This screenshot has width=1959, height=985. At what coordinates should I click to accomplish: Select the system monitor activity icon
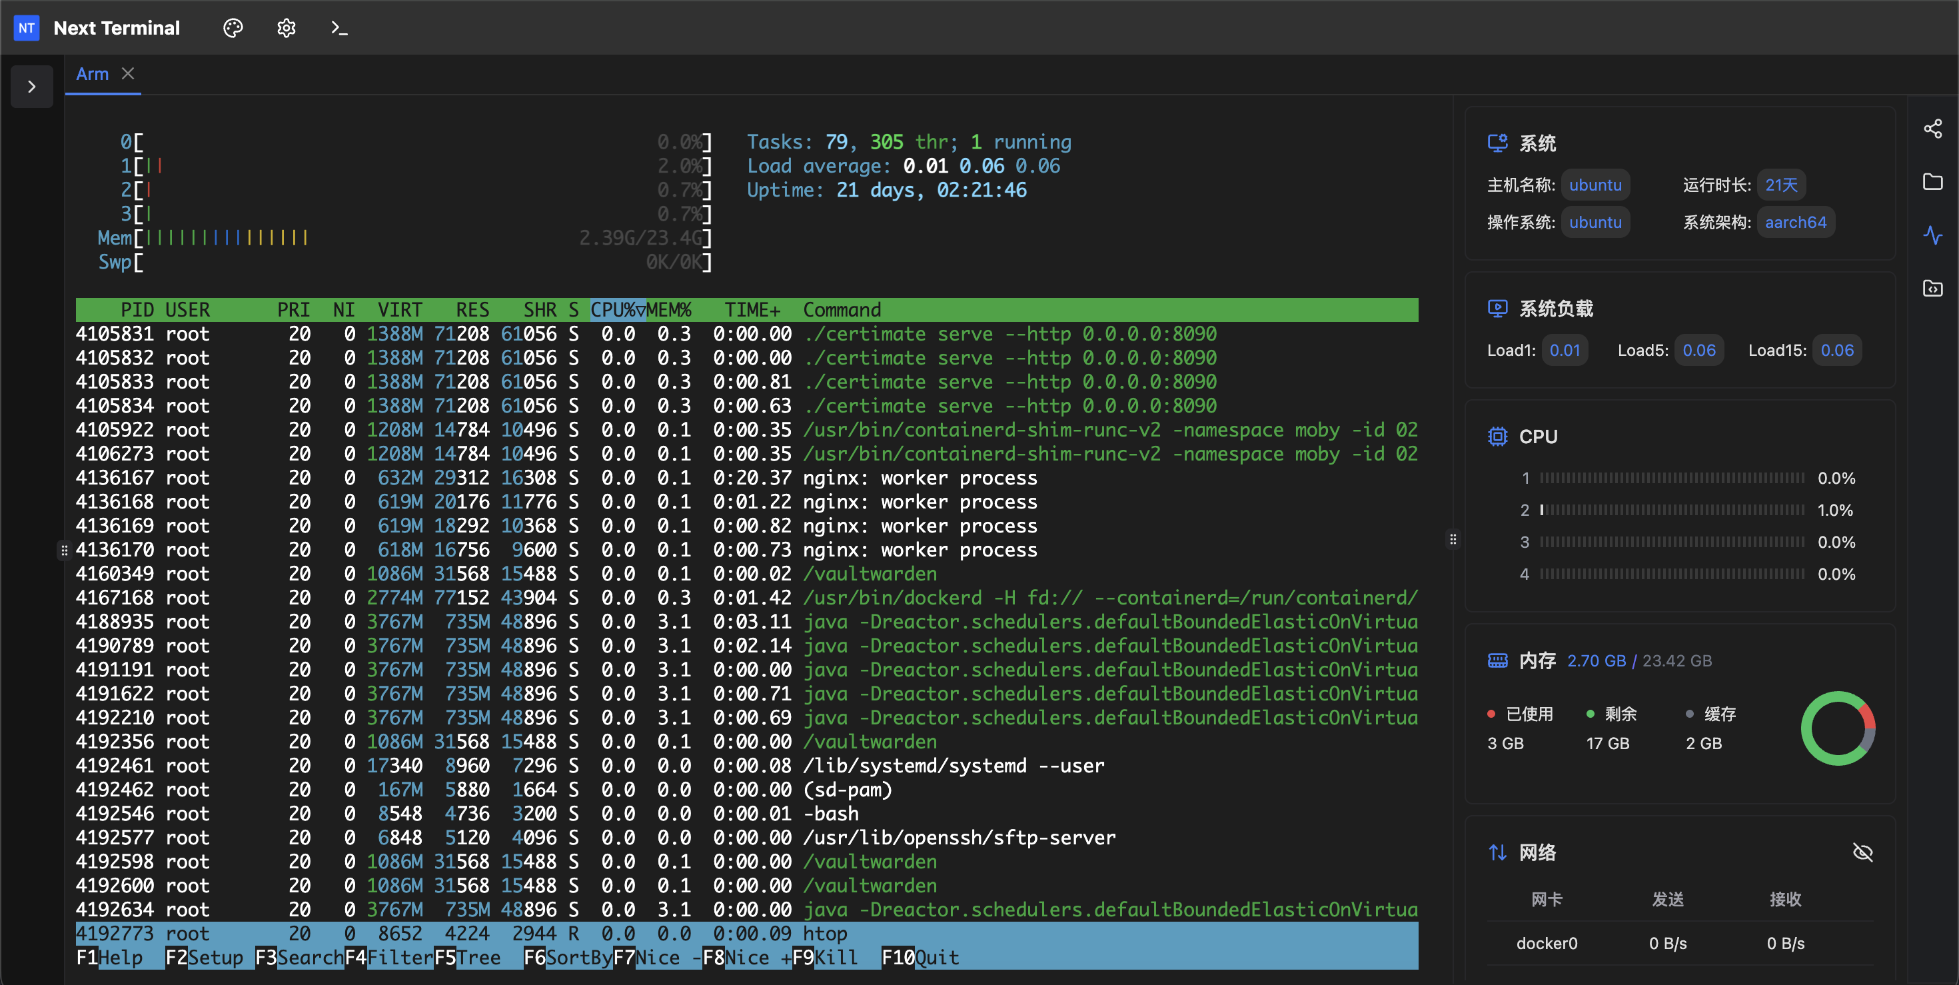coord(1932,235)
